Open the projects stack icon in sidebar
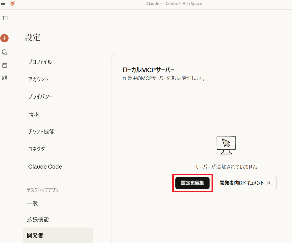 coord(4,65)
